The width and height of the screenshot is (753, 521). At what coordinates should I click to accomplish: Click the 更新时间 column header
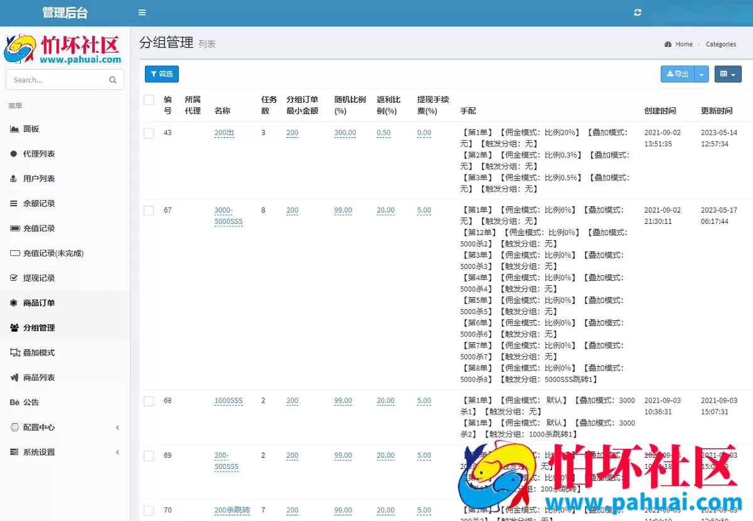[x=717, y=110]
